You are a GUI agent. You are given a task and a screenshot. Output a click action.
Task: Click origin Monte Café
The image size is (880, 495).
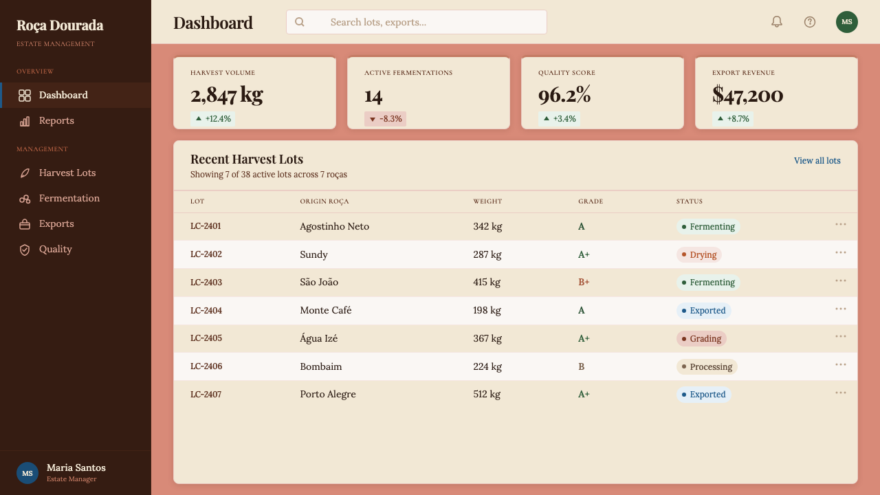326,311
